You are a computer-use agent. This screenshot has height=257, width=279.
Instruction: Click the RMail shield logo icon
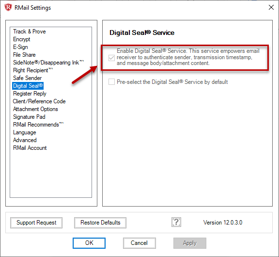8,7
